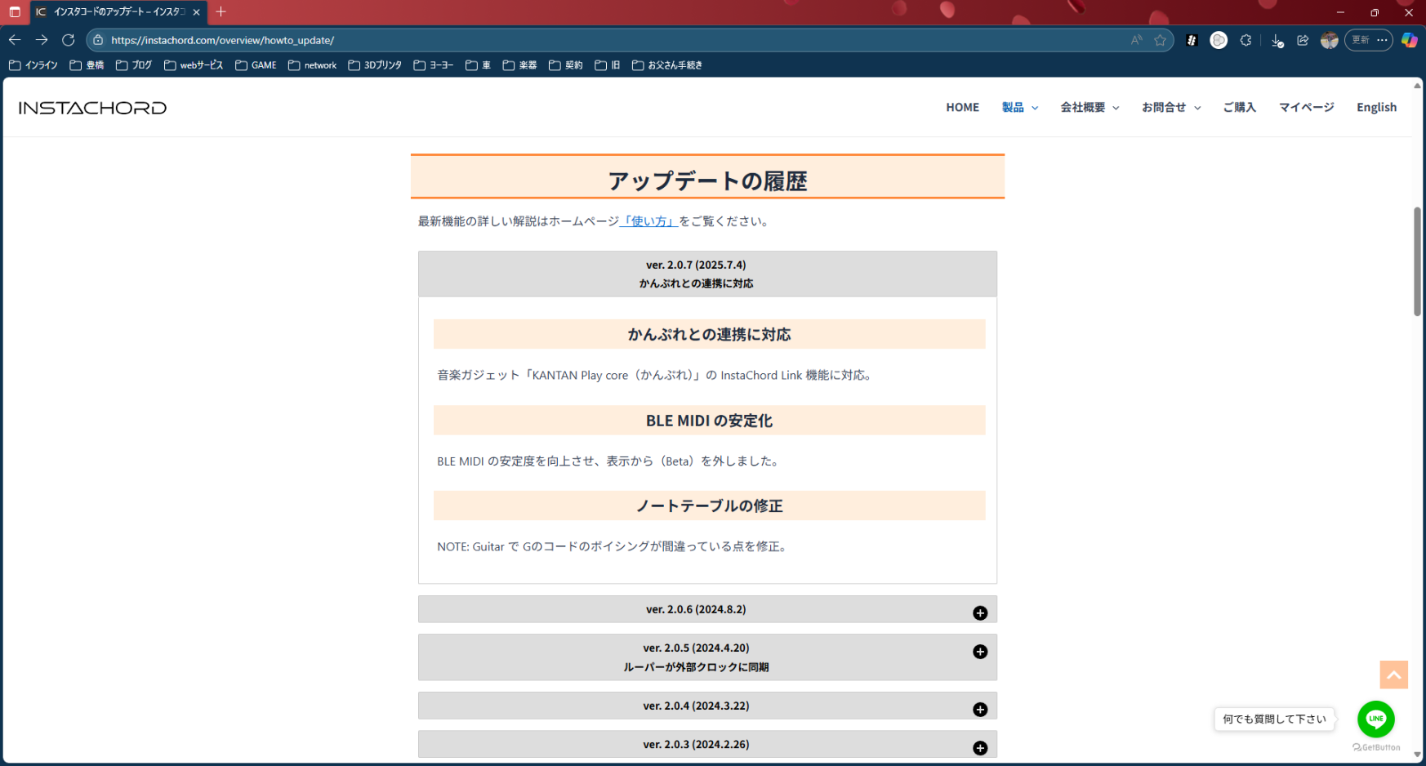1426x766 pixels.
Task: Follow the 「使い方」 link
Action: click(x=648, y=221)
